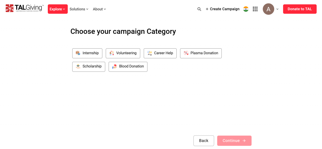322x149 pixels.
Task: Click Create Campaign in the header
Action: click(x=223, y=9)
